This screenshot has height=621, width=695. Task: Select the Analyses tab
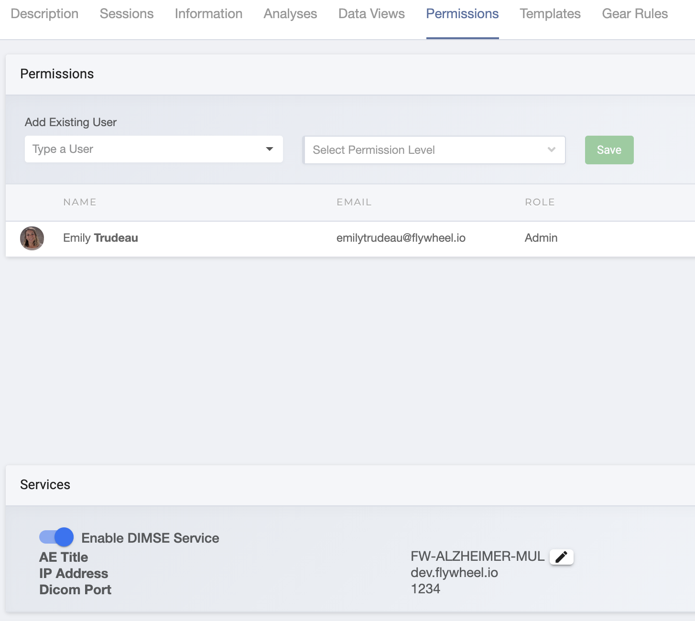click(x=290, y=14)
